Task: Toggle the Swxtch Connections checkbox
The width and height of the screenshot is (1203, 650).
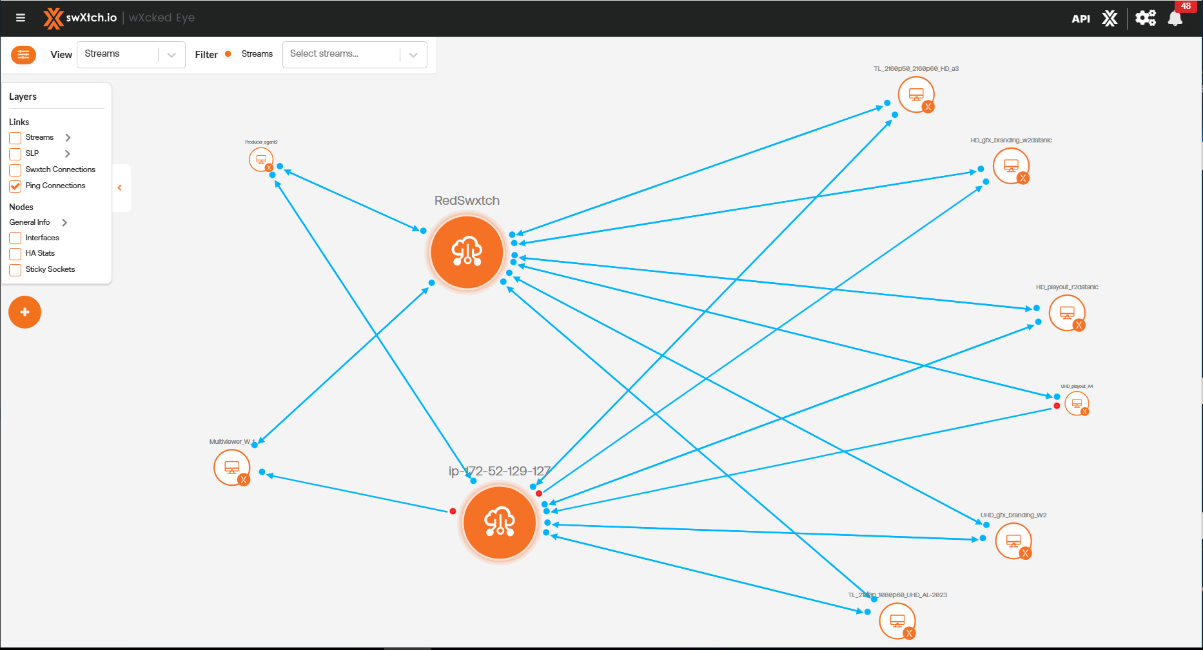Action: pyautogui.click(x=15, y=170)
